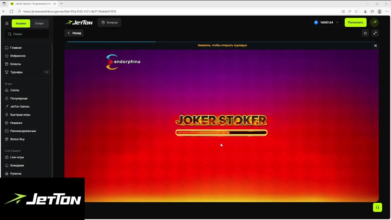Click the Слоты sidebar icon

pyautogui.click(x=7, y=90)
